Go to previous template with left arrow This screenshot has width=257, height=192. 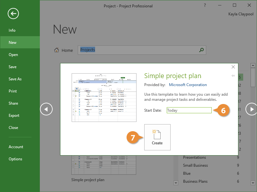[x=46, y=109]
